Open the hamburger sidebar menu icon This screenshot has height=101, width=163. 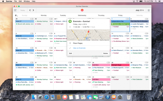click(x=16, y=10)
